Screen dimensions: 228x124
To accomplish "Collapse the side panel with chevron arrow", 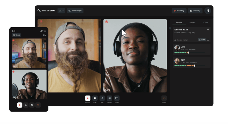I will 170,28.
